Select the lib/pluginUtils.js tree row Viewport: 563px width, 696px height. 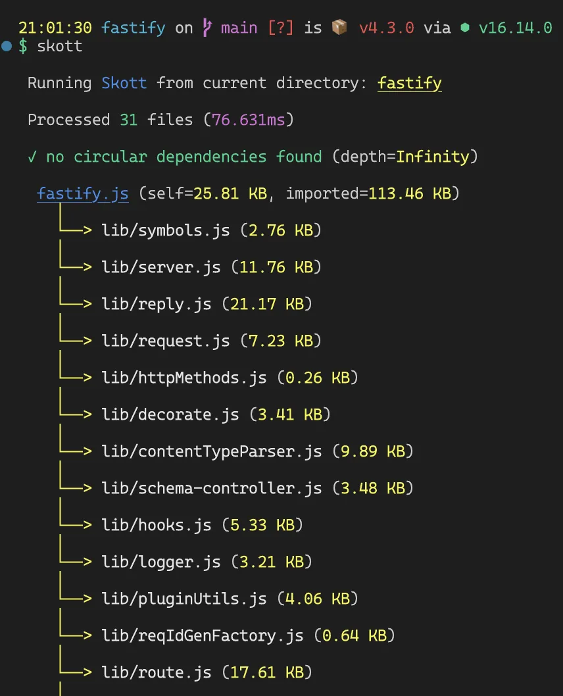point(209,599)
